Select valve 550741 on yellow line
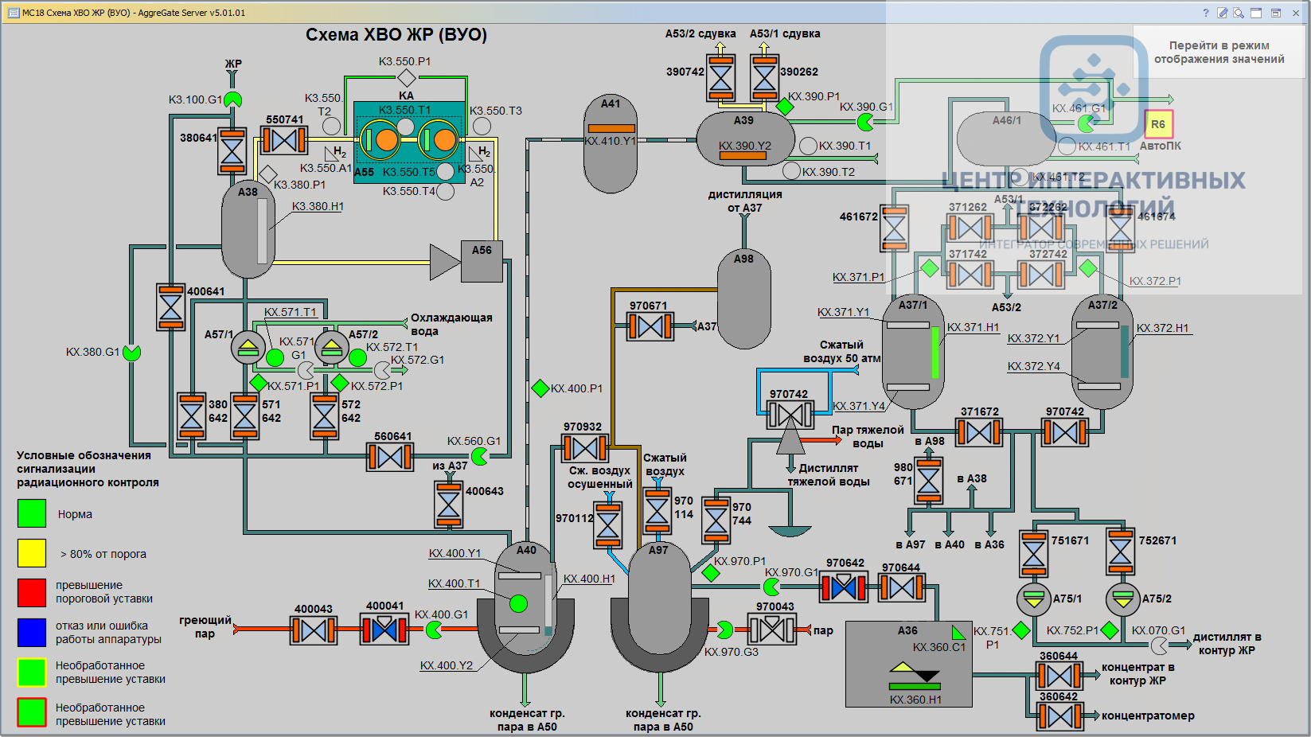The image size is (1311, 737). click(284, 141)
